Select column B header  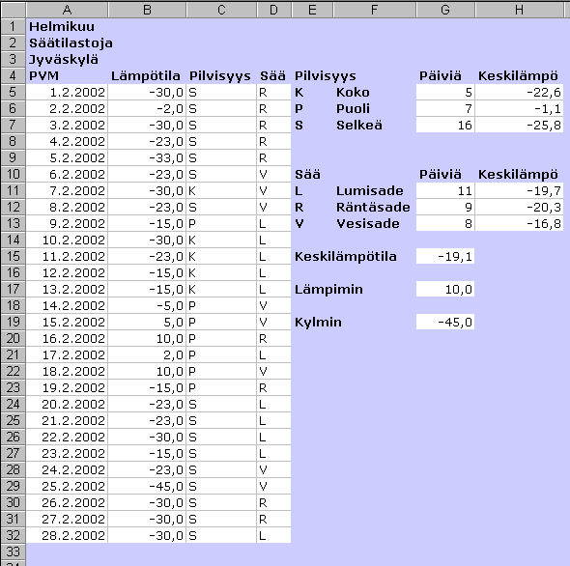(147, 10)
